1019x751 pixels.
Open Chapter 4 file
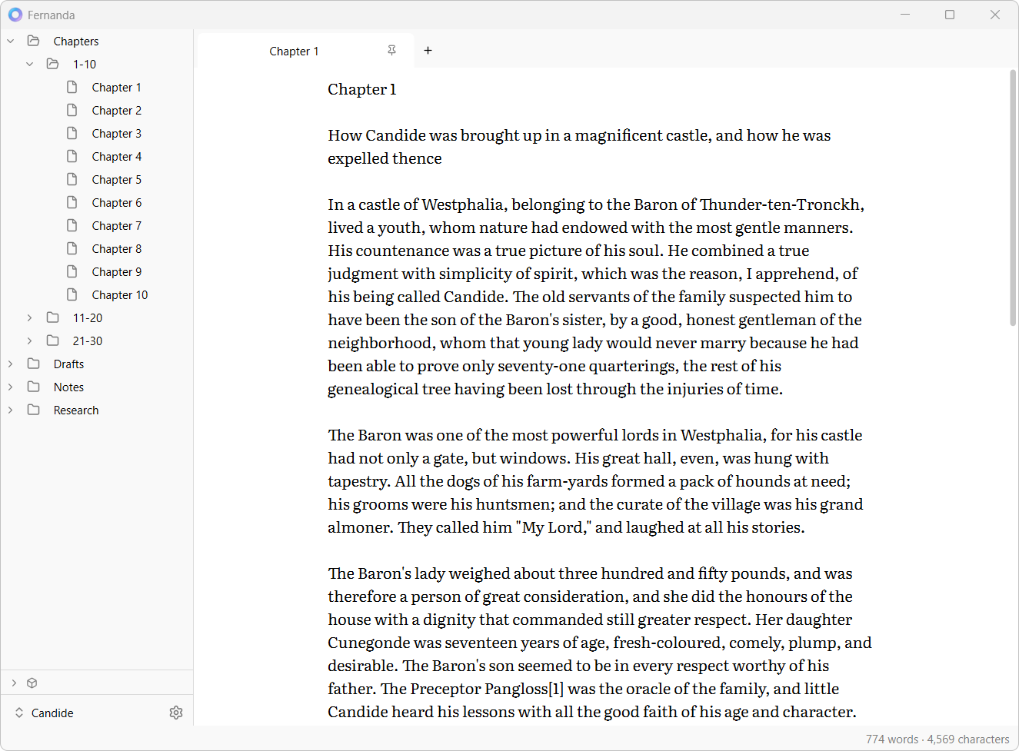(116, 156)
